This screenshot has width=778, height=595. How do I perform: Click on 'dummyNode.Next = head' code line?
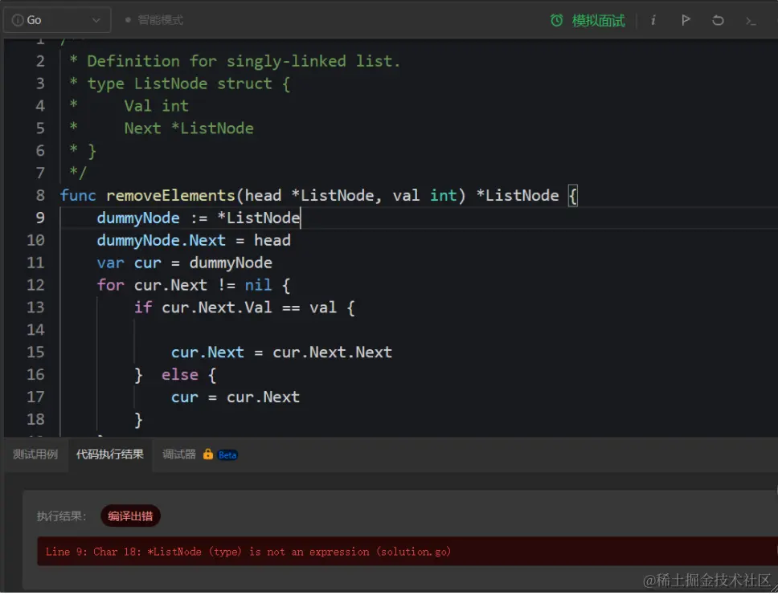[x=194, y=240]
